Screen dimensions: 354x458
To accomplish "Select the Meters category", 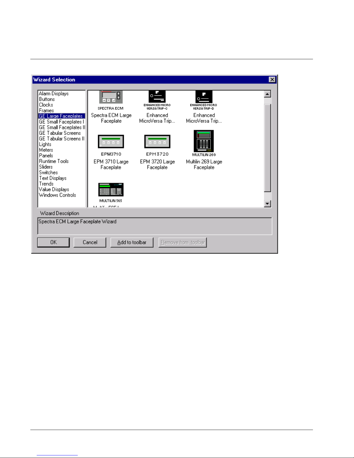I will coord(46,150).
